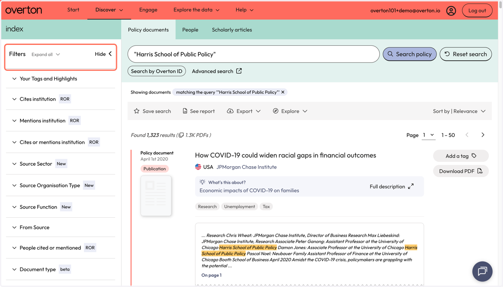This screenshot has width=503, height=287.
Task: Click the PDF icon in Download PDF
Action: (480, 171)
